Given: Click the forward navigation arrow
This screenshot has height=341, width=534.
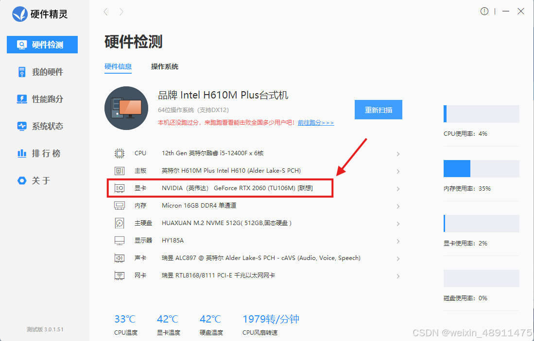Looking at the screenshot, I should 121,12.
